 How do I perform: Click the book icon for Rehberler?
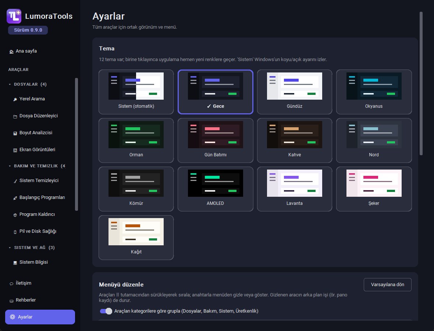pos(11,300)
